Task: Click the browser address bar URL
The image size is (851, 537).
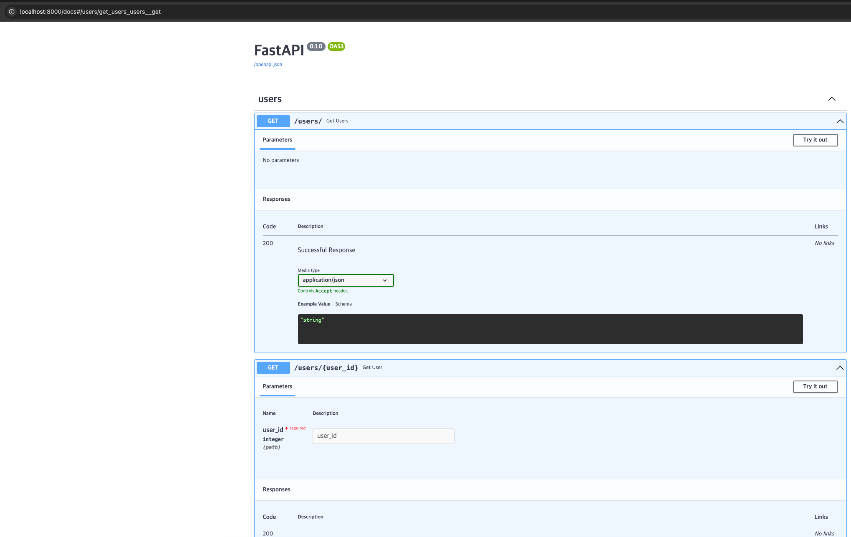Action: (90, 12)
